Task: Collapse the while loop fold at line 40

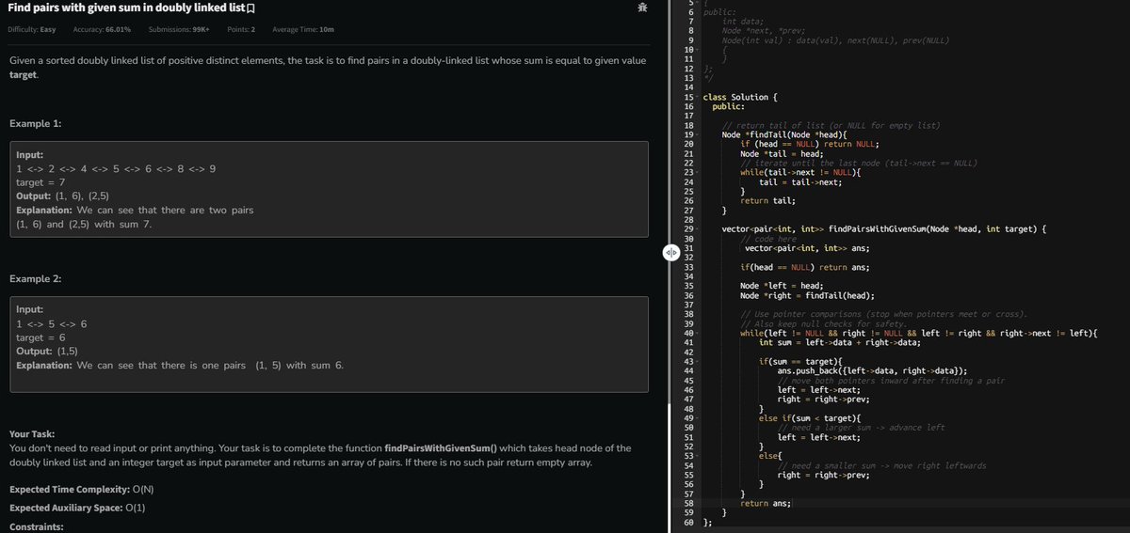Action: (x=698, y=333)
